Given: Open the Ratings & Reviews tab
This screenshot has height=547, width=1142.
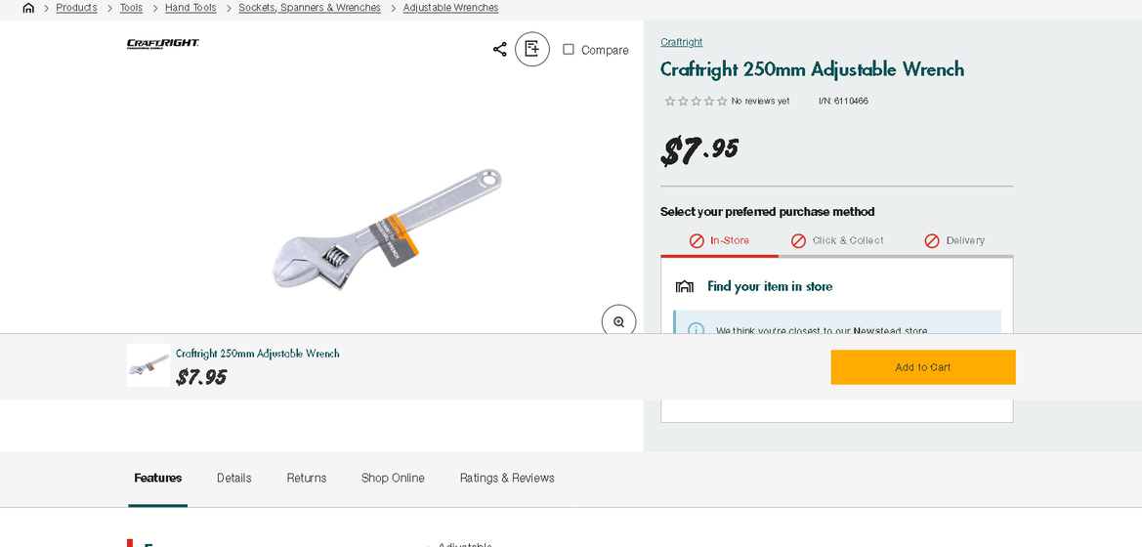Looking at the screenshot, I should point(507,478).
